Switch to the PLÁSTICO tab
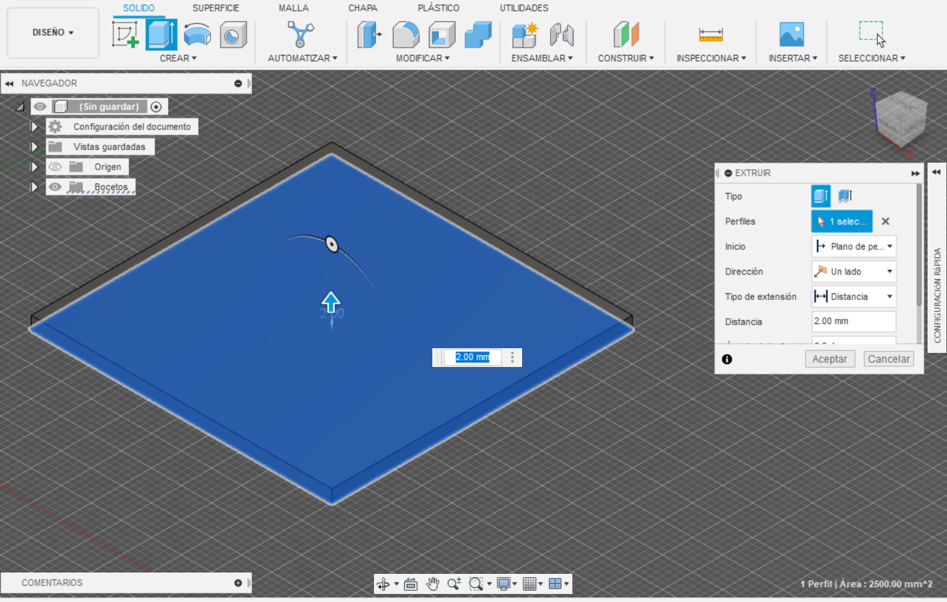This screenshot has height=602, width=947. [438, 8]
